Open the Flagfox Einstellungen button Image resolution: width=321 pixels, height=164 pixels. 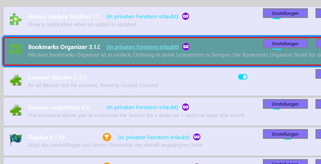(x=285, y=134)
